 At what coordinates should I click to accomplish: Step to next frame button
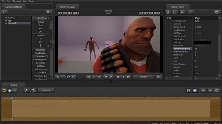[118, 77]
